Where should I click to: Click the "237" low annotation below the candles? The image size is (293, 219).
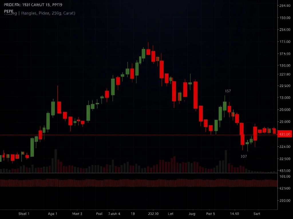[244, 157]
